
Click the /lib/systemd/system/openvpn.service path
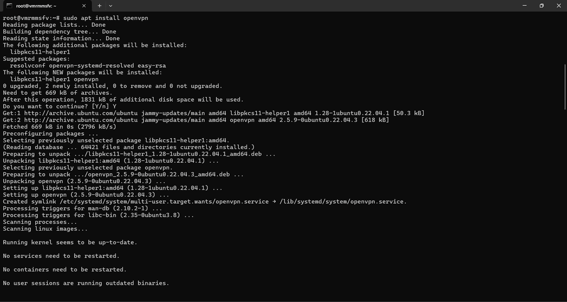(x=343, y=202)
